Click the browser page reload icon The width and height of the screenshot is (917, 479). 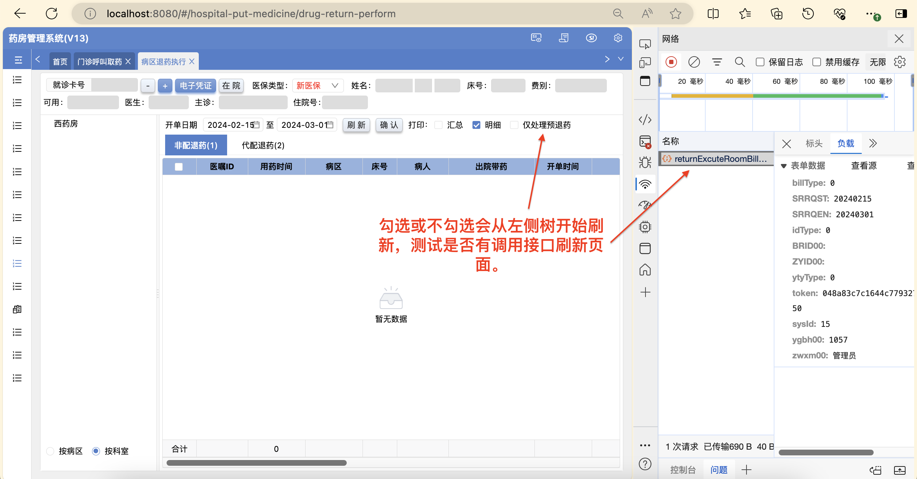pyautogui.click(x=52, y=14)
